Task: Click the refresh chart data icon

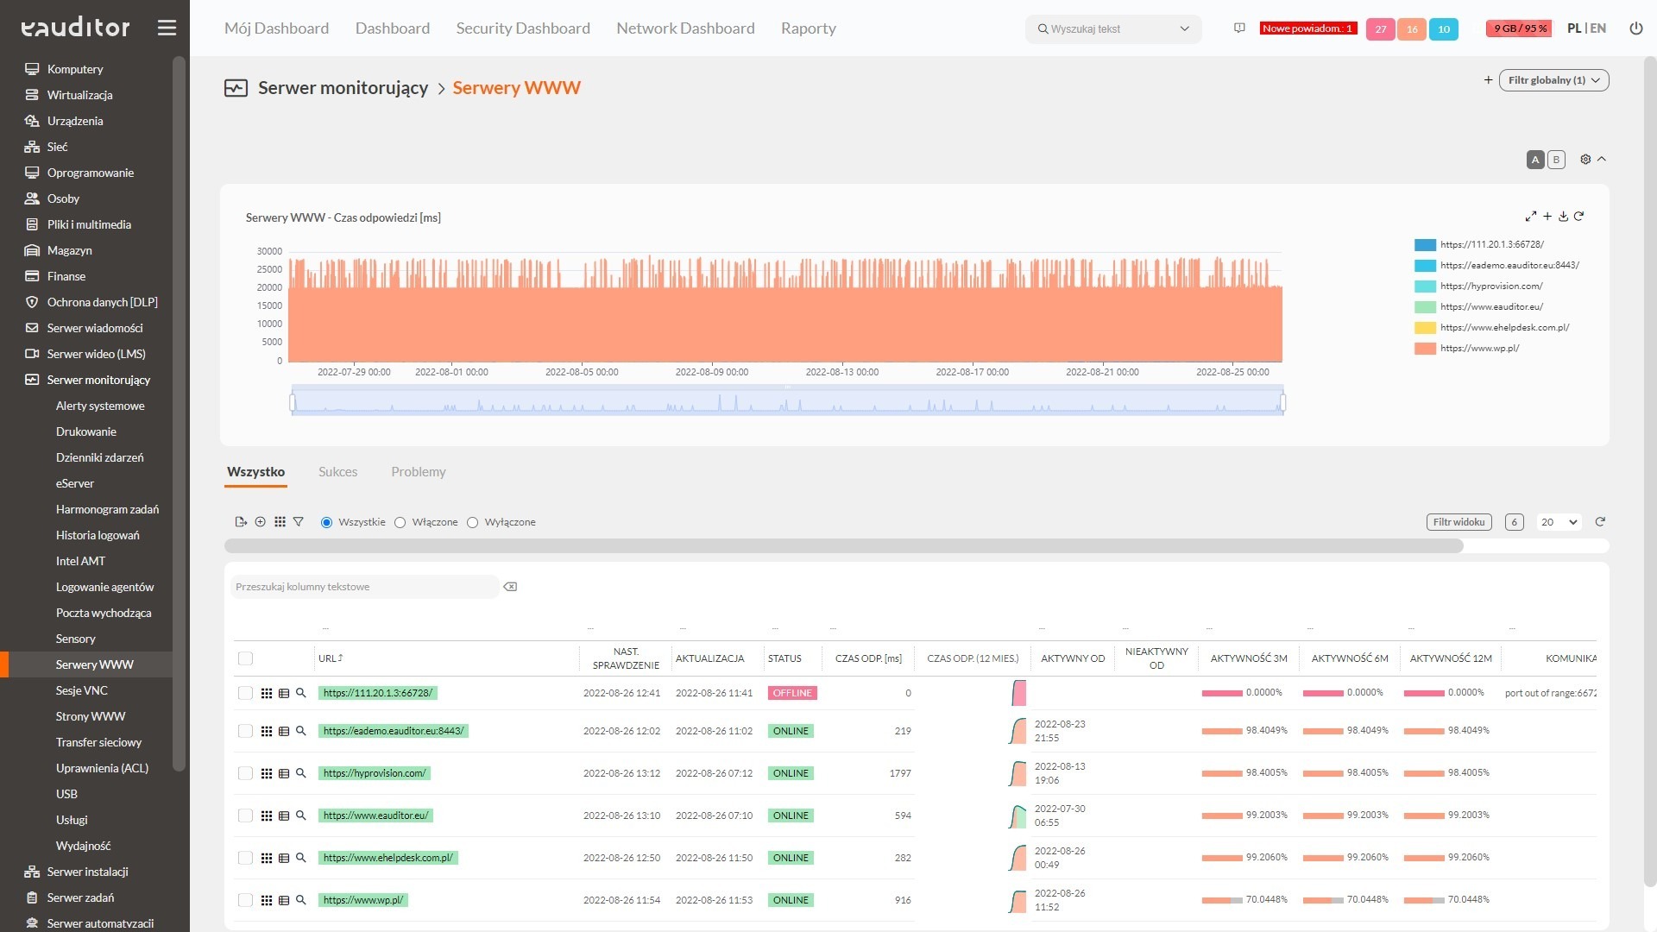Action: click(x=1581, y=217)
